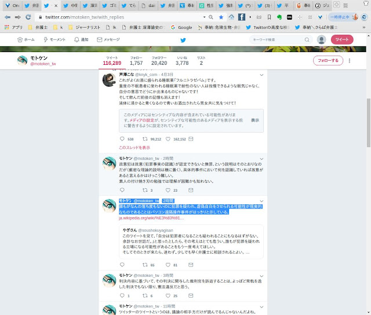Screen dimensions: 371x315
Task: Click the blue bookmark star in address bar
Action: click(221, 17)
